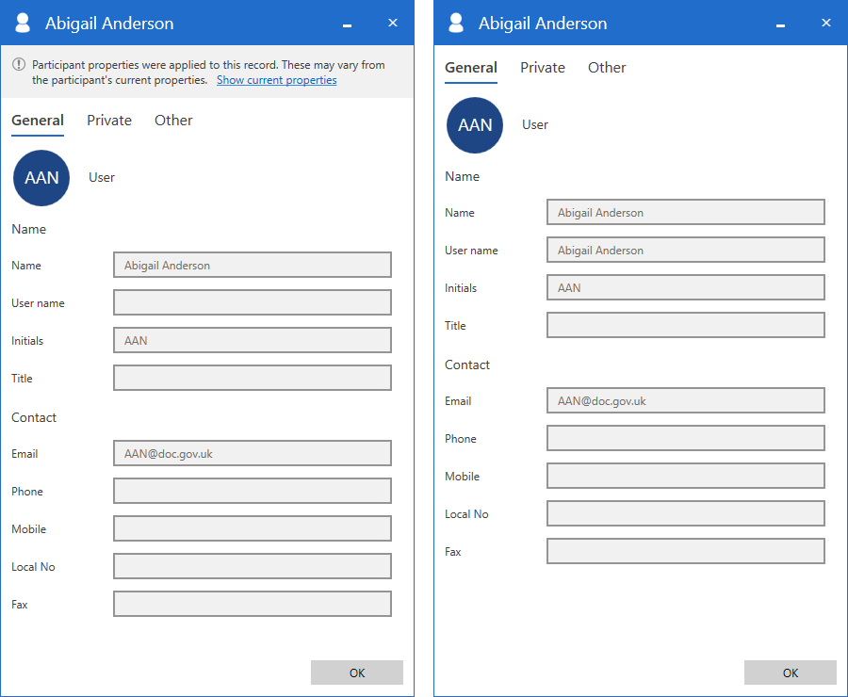
Task: Click the empty User name field in the left dialog
Action: tap(252, 302)
